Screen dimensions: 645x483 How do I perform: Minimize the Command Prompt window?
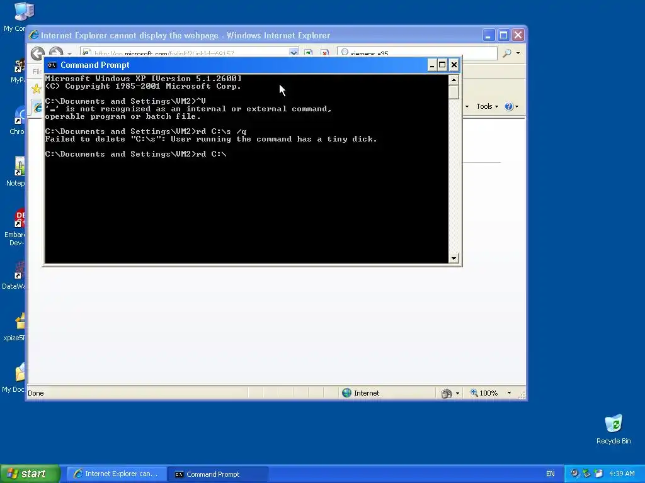(x=432, y=65)
